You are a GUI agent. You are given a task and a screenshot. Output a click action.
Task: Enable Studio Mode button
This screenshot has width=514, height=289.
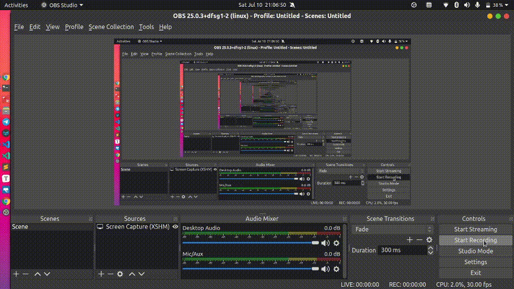[x=476, y=251]
